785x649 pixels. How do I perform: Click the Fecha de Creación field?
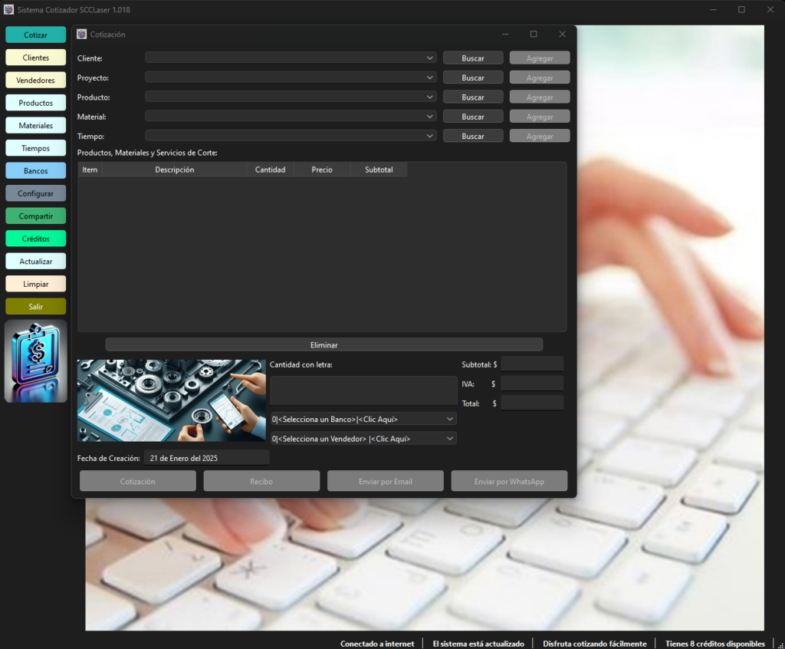207,458
